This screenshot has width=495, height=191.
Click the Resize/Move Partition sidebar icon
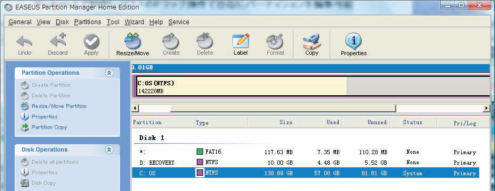click(25, 106)
